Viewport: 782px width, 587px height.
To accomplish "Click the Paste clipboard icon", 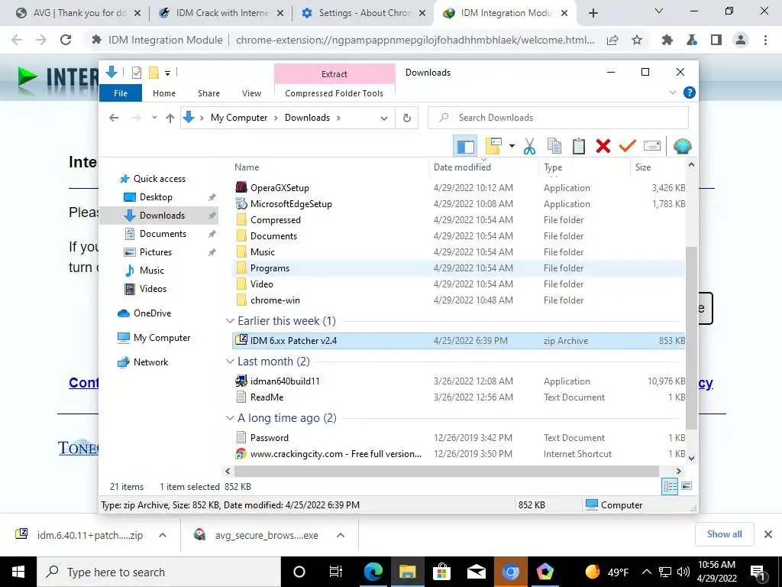I will coord(579,146).
